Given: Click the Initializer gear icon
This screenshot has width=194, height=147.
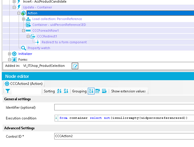Looking at the screenshot, I should click(x=14, y=54).
